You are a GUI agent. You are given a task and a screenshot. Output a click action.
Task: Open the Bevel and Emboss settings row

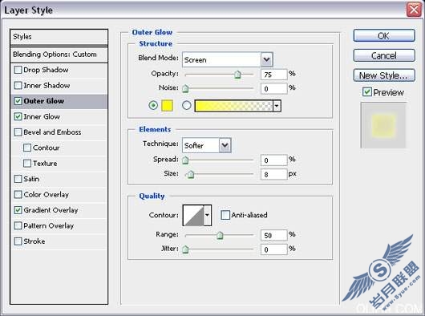tap(59, 132)
